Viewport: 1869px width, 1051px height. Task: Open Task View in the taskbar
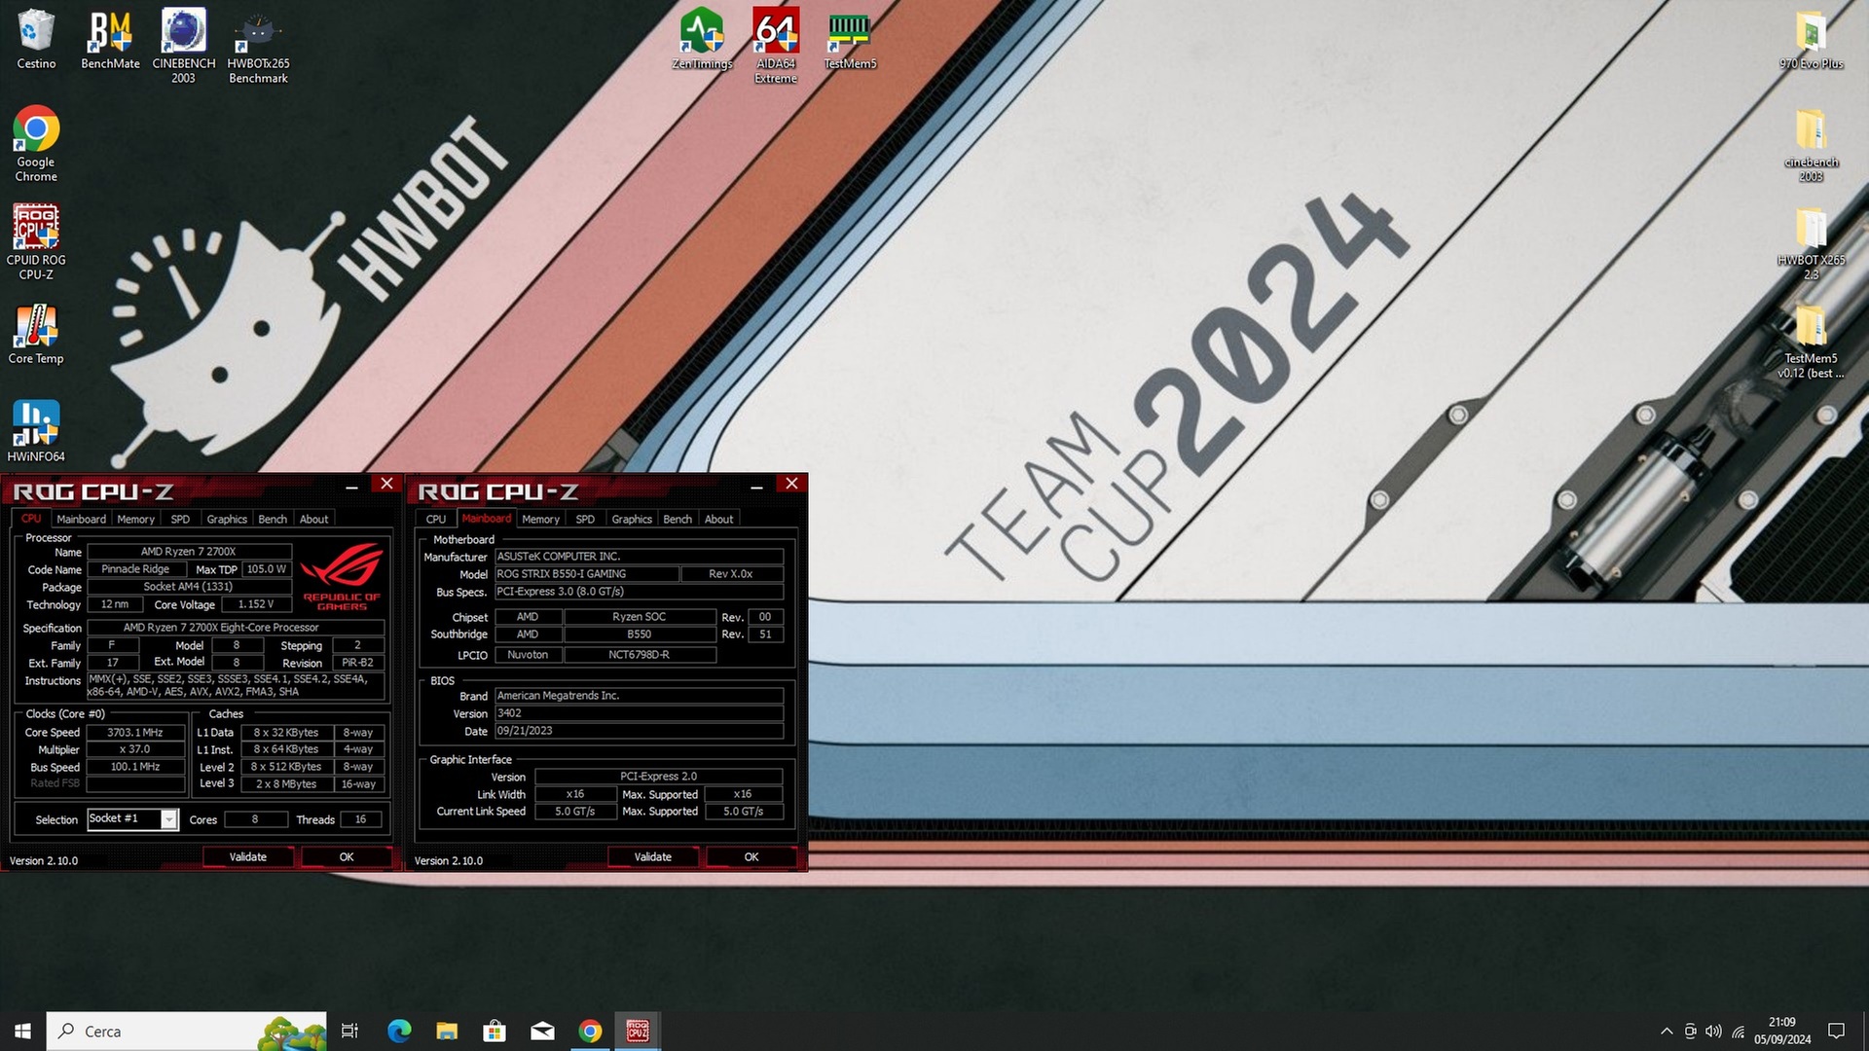pyautogui.click(x=350, y=1031)
